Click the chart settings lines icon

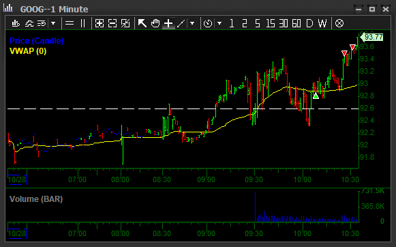(x=42, y=23)
